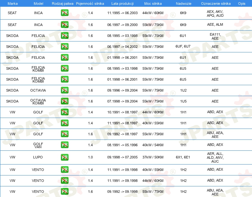Click fuel icon in the GOLF 1.6 row

[x=64, y=134]
